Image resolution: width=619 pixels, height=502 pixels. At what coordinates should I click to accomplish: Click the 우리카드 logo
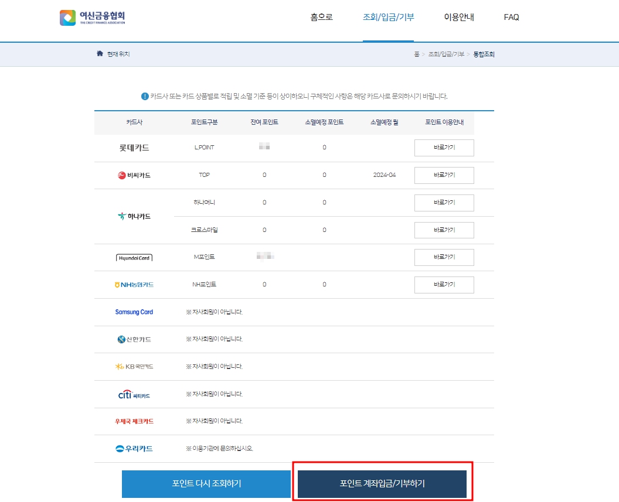(x=134, y=449)
